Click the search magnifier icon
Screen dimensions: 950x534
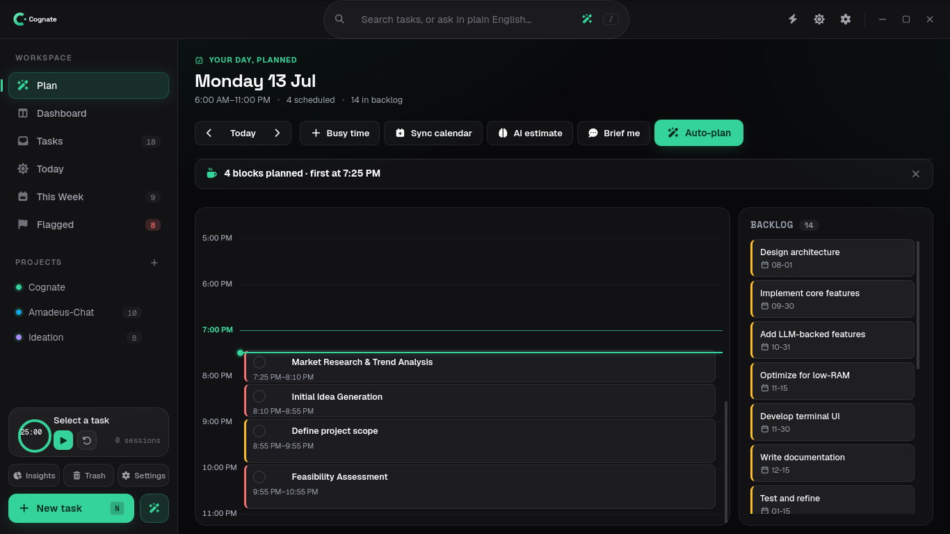point(339,19)
